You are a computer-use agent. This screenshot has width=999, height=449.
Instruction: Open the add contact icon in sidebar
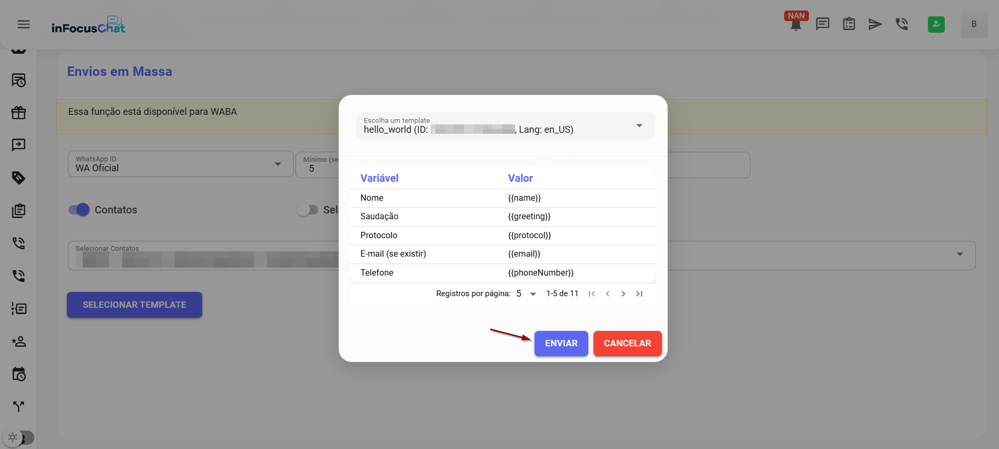pos(19,341)
